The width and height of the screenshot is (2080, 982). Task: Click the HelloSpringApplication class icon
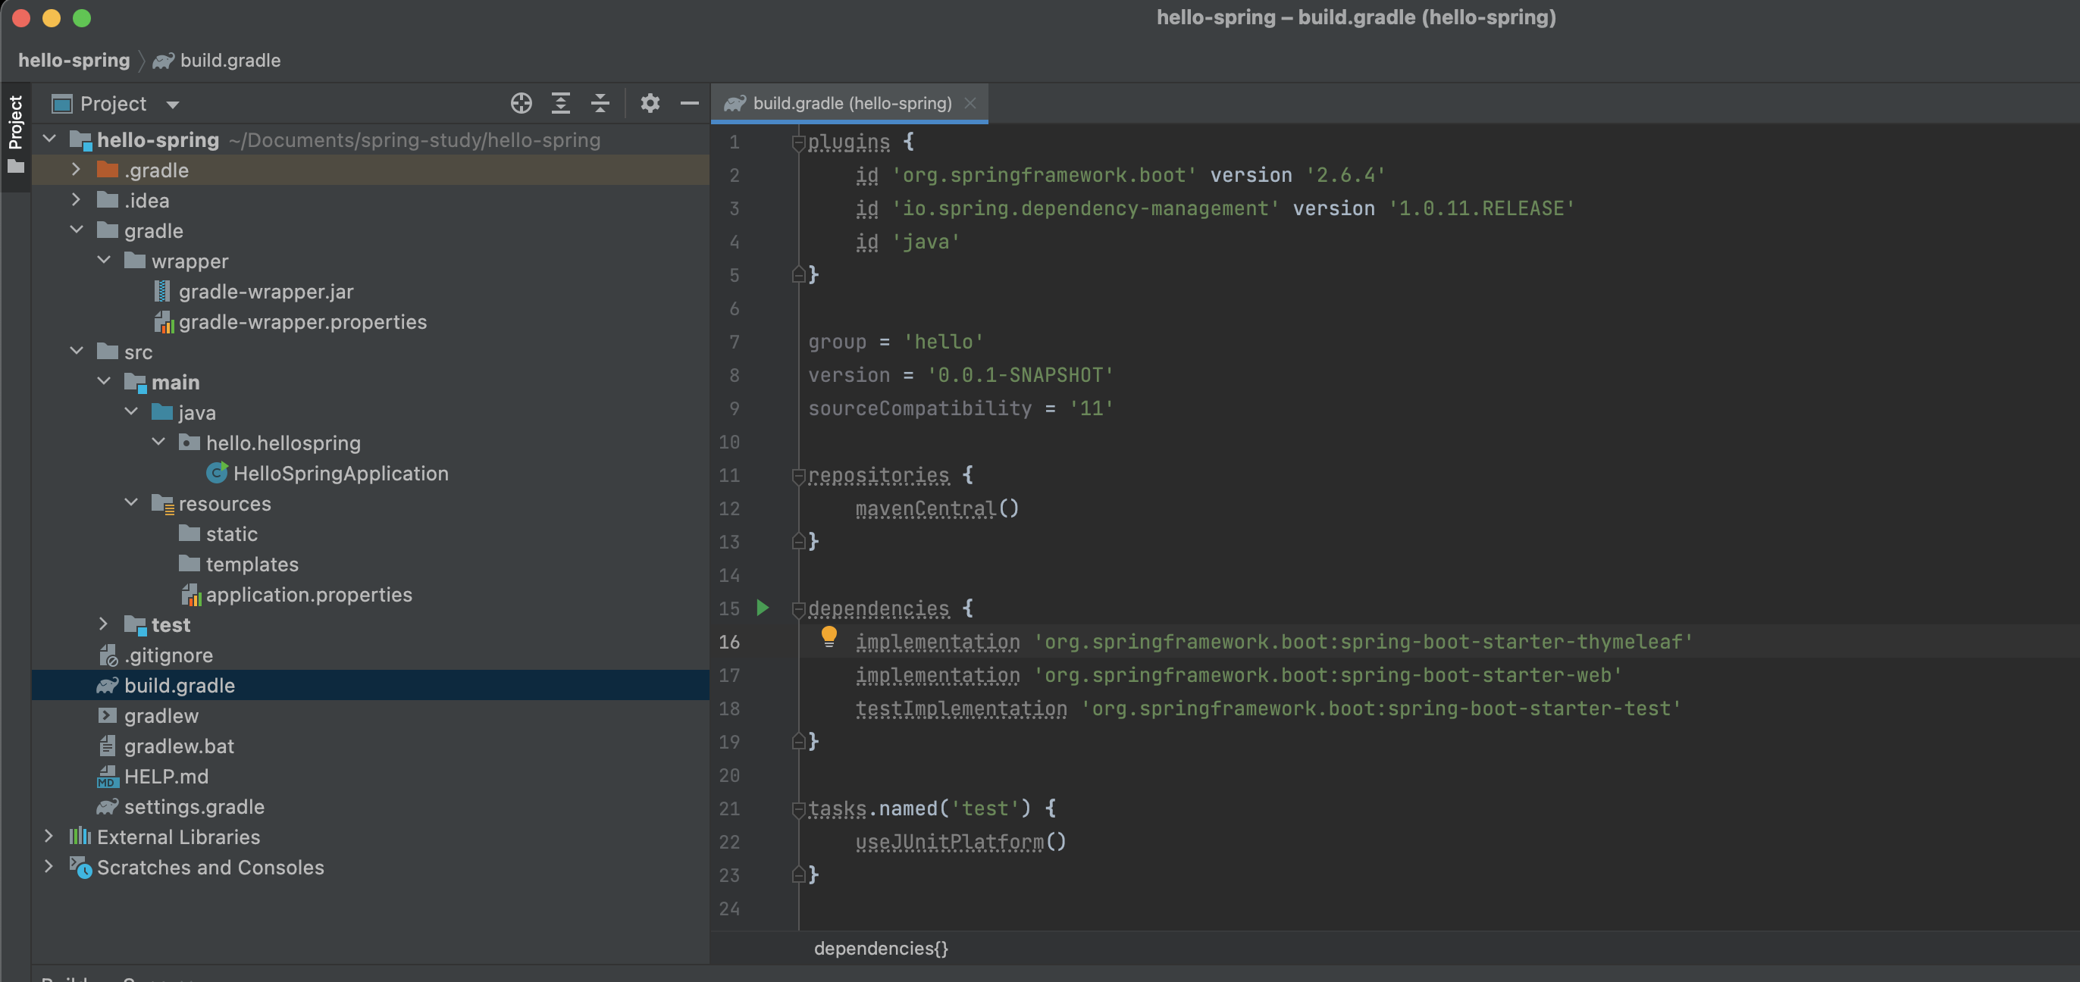pos(216,473)
